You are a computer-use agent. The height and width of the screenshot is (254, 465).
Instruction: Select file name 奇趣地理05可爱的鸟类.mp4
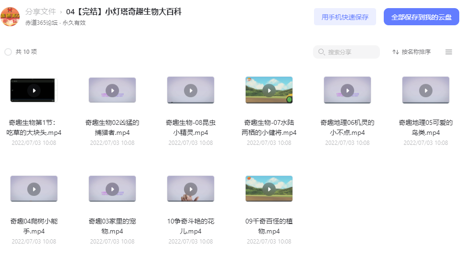point(425,127)
